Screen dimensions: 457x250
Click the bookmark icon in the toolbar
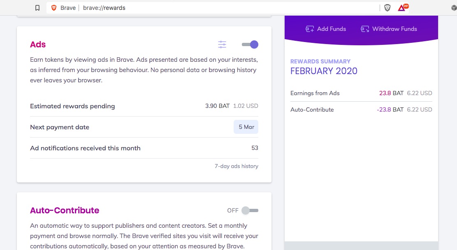[37, 8]
